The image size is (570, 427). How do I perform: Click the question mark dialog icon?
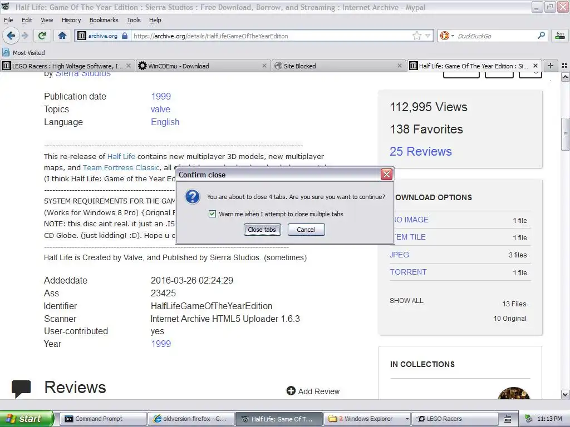coord(192,197)
